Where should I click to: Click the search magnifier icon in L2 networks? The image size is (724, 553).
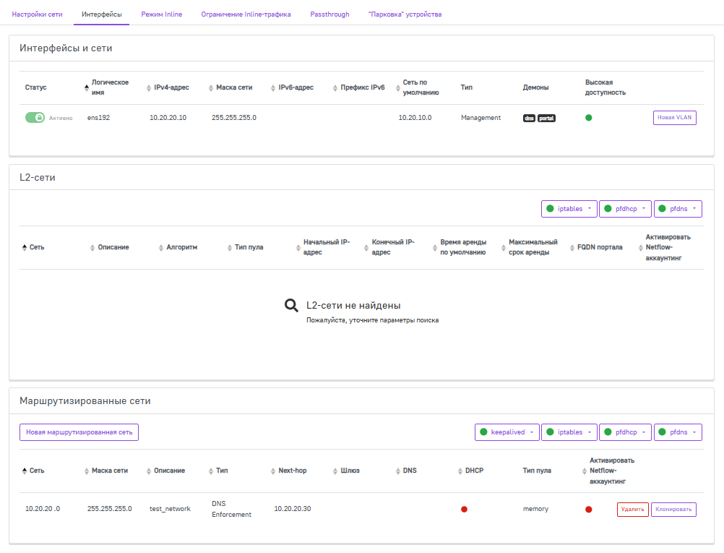[291, 306]
